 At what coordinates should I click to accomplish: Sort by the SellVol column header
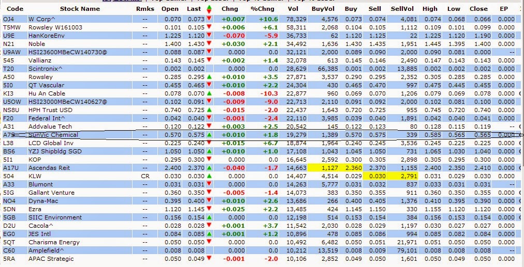tap(401, 9)
